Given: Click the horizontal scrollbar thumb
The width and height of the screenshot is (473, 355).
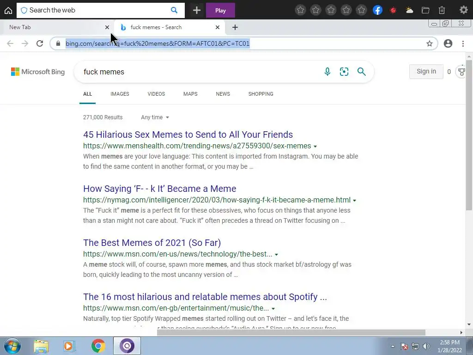Looking at the screenshot, I should coord(291,332).
